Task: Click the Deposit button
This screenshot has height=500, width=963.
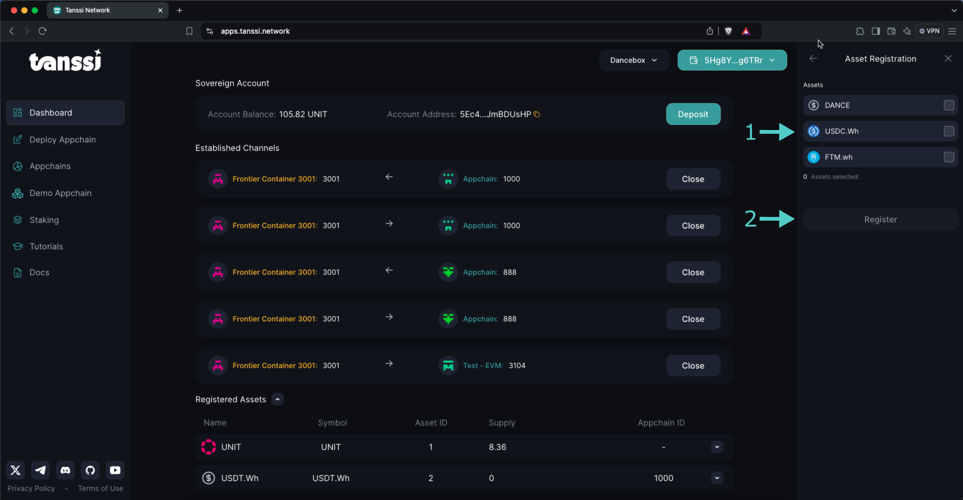Action: pyautogui.click(x=693, y=114)
